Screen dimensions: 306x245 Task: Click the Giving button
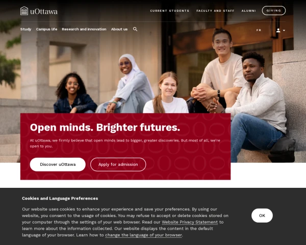click(x=273, y=11)
